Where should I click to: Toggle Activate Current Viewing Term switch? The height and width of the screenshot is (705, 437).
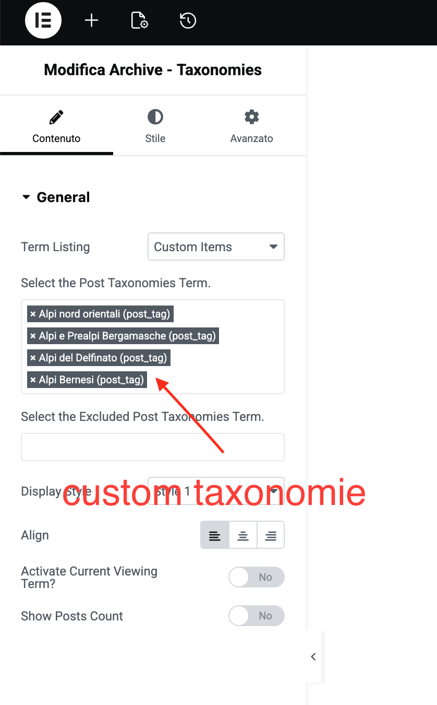click(257, 577)
